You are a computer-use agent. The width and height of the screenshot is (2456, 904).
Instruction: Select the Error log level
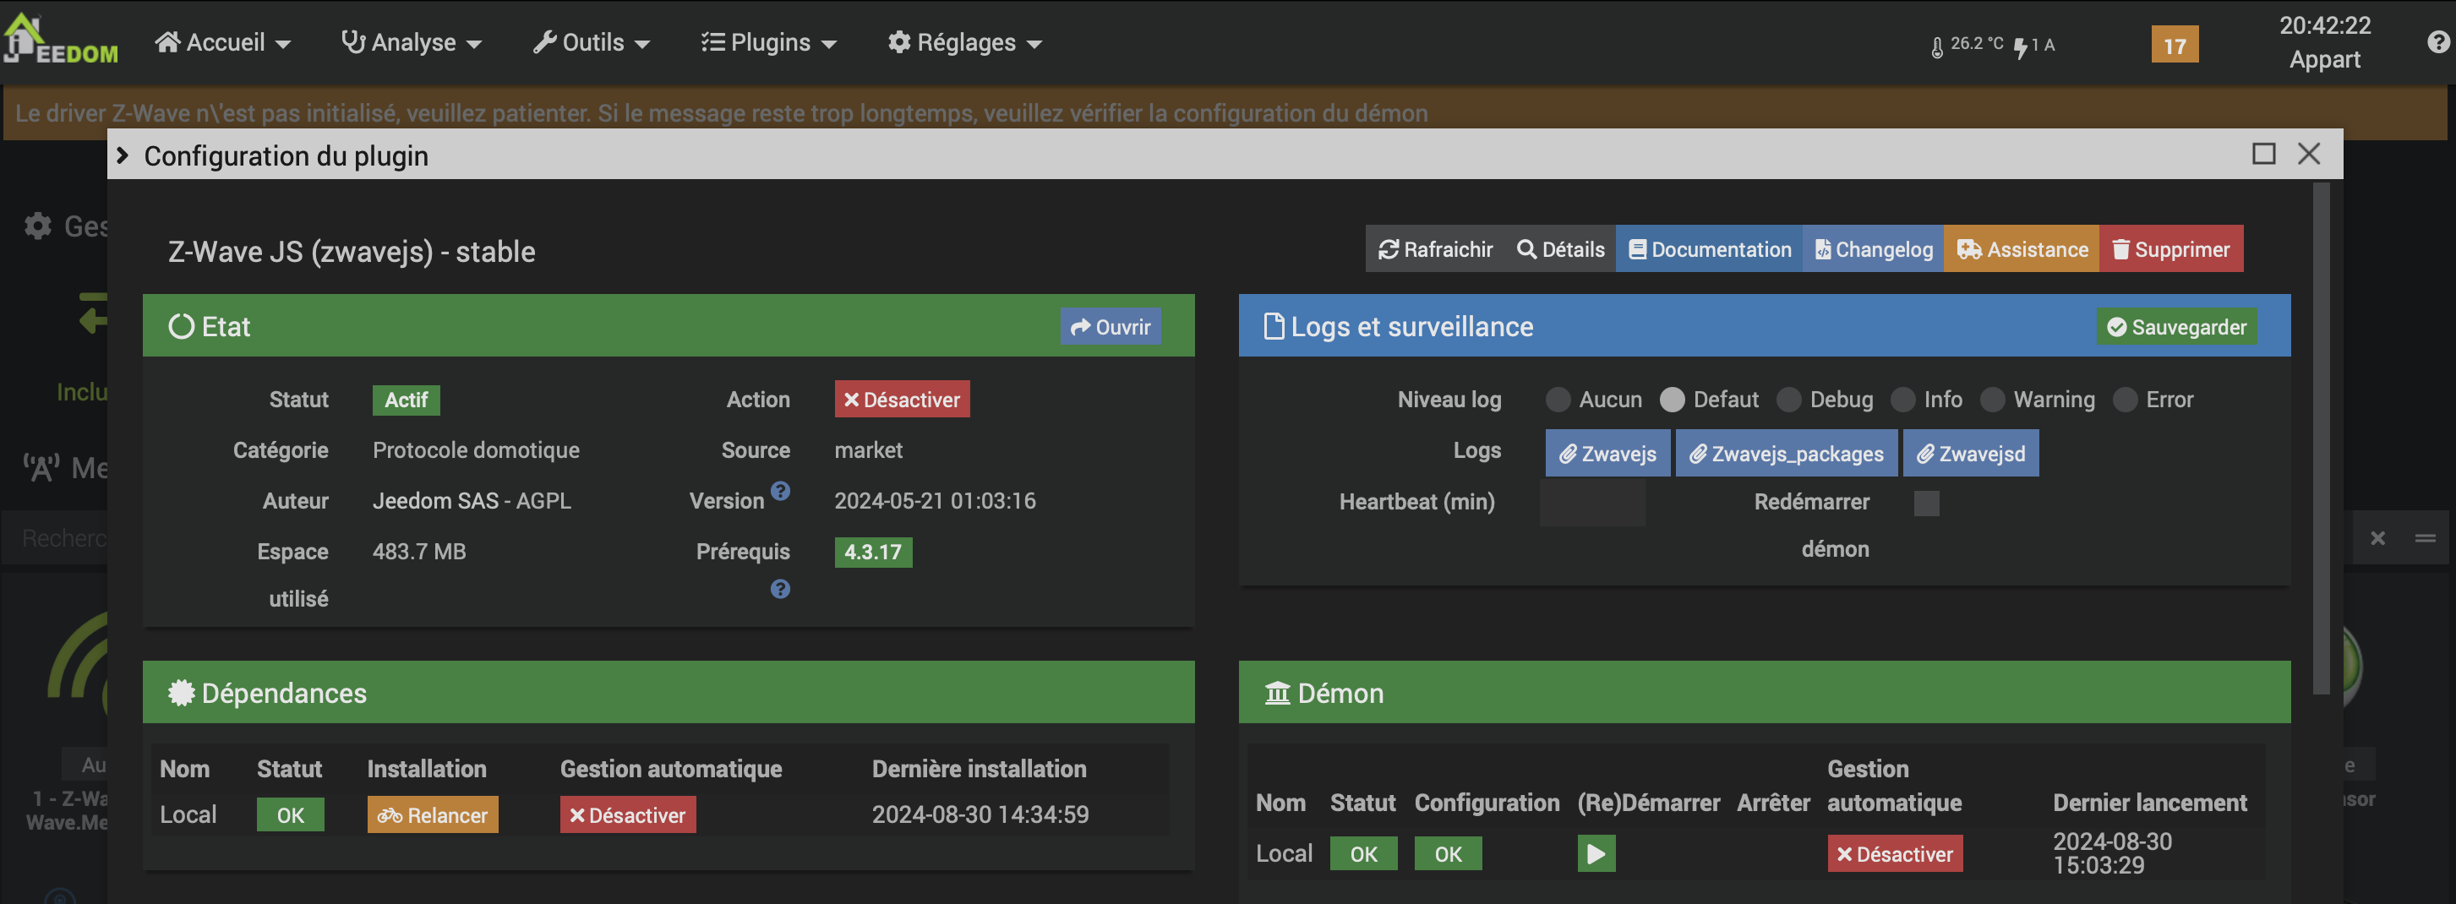click(2126, 400)
